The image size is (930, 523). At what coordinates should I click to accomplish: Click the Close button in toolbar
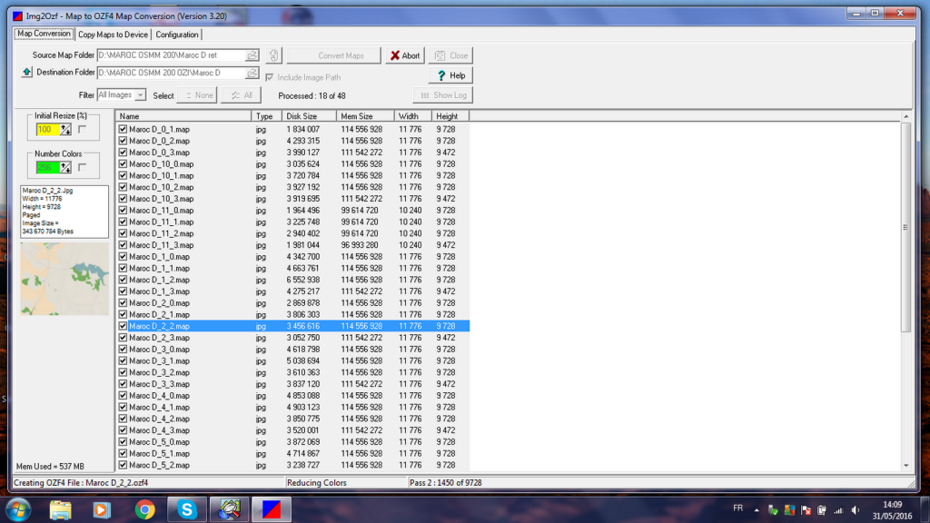[450, 55]
